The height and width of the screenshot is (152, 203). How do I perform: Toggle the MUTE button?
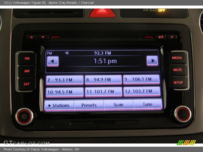coord(178,70)
